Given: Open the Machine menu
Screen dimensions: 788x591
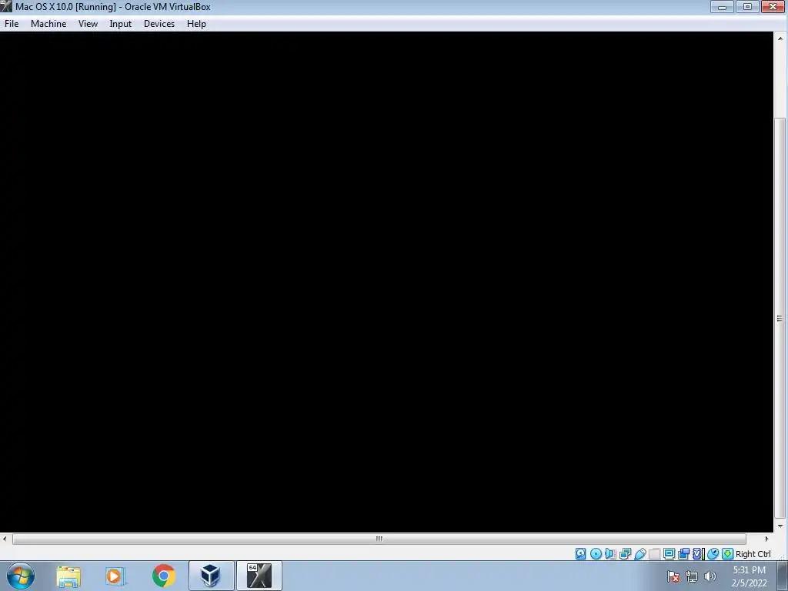Looking at the screenshot, I should (x=48, y=24).
